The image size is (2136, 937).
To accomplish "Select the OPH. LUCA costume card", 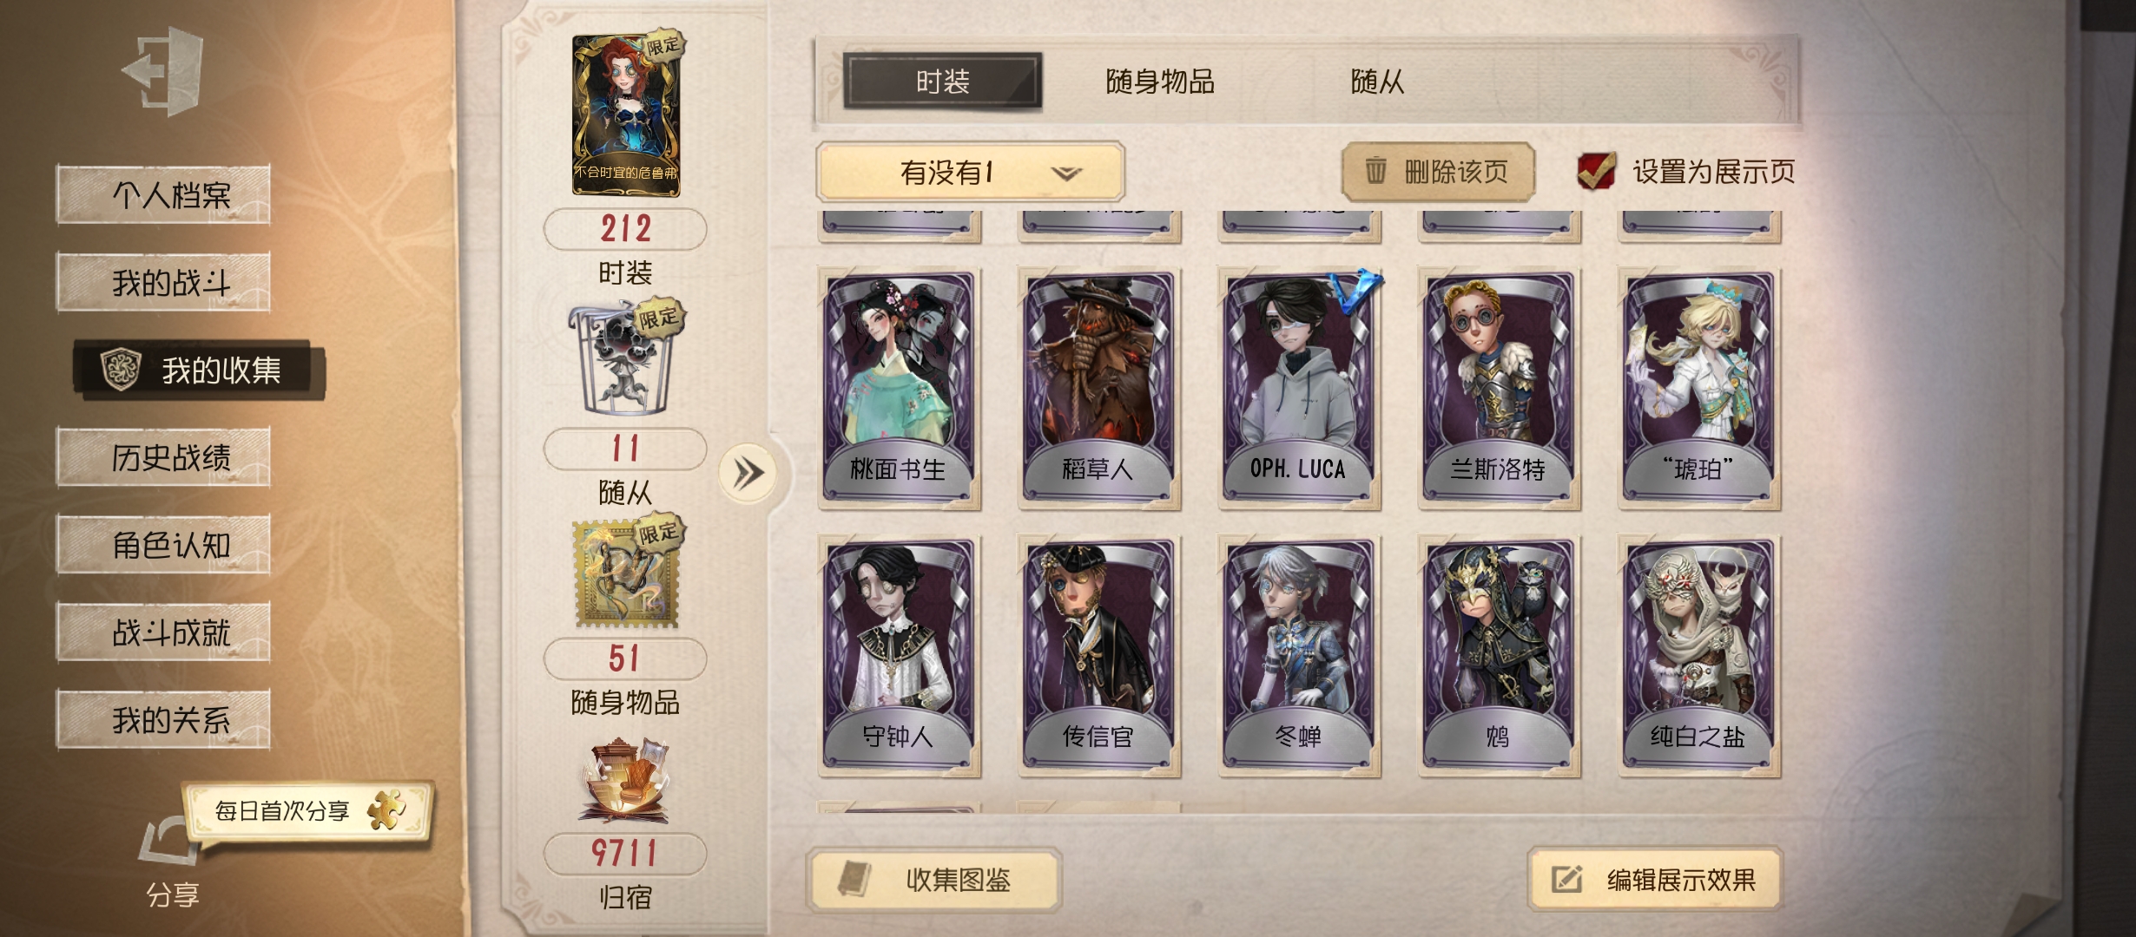I will [1299, 389].
